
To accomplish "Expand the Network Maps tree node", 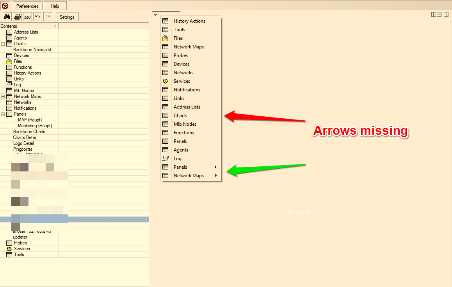I will (x=3, y=96).
